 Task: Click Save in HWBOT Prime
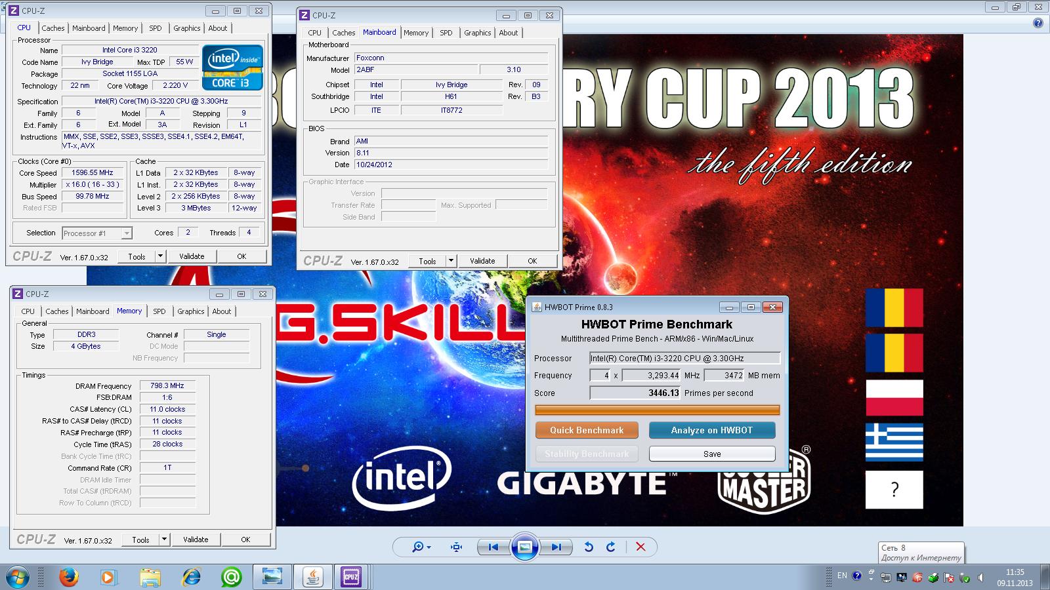pyautogui.click(x=712, y=454)
